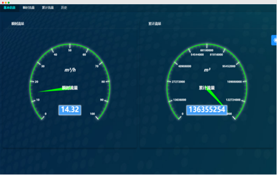Open the 瞬时流量 tab in navigation bar
The height and width of the screenshot is (175, 277).
tap(29, 8)
